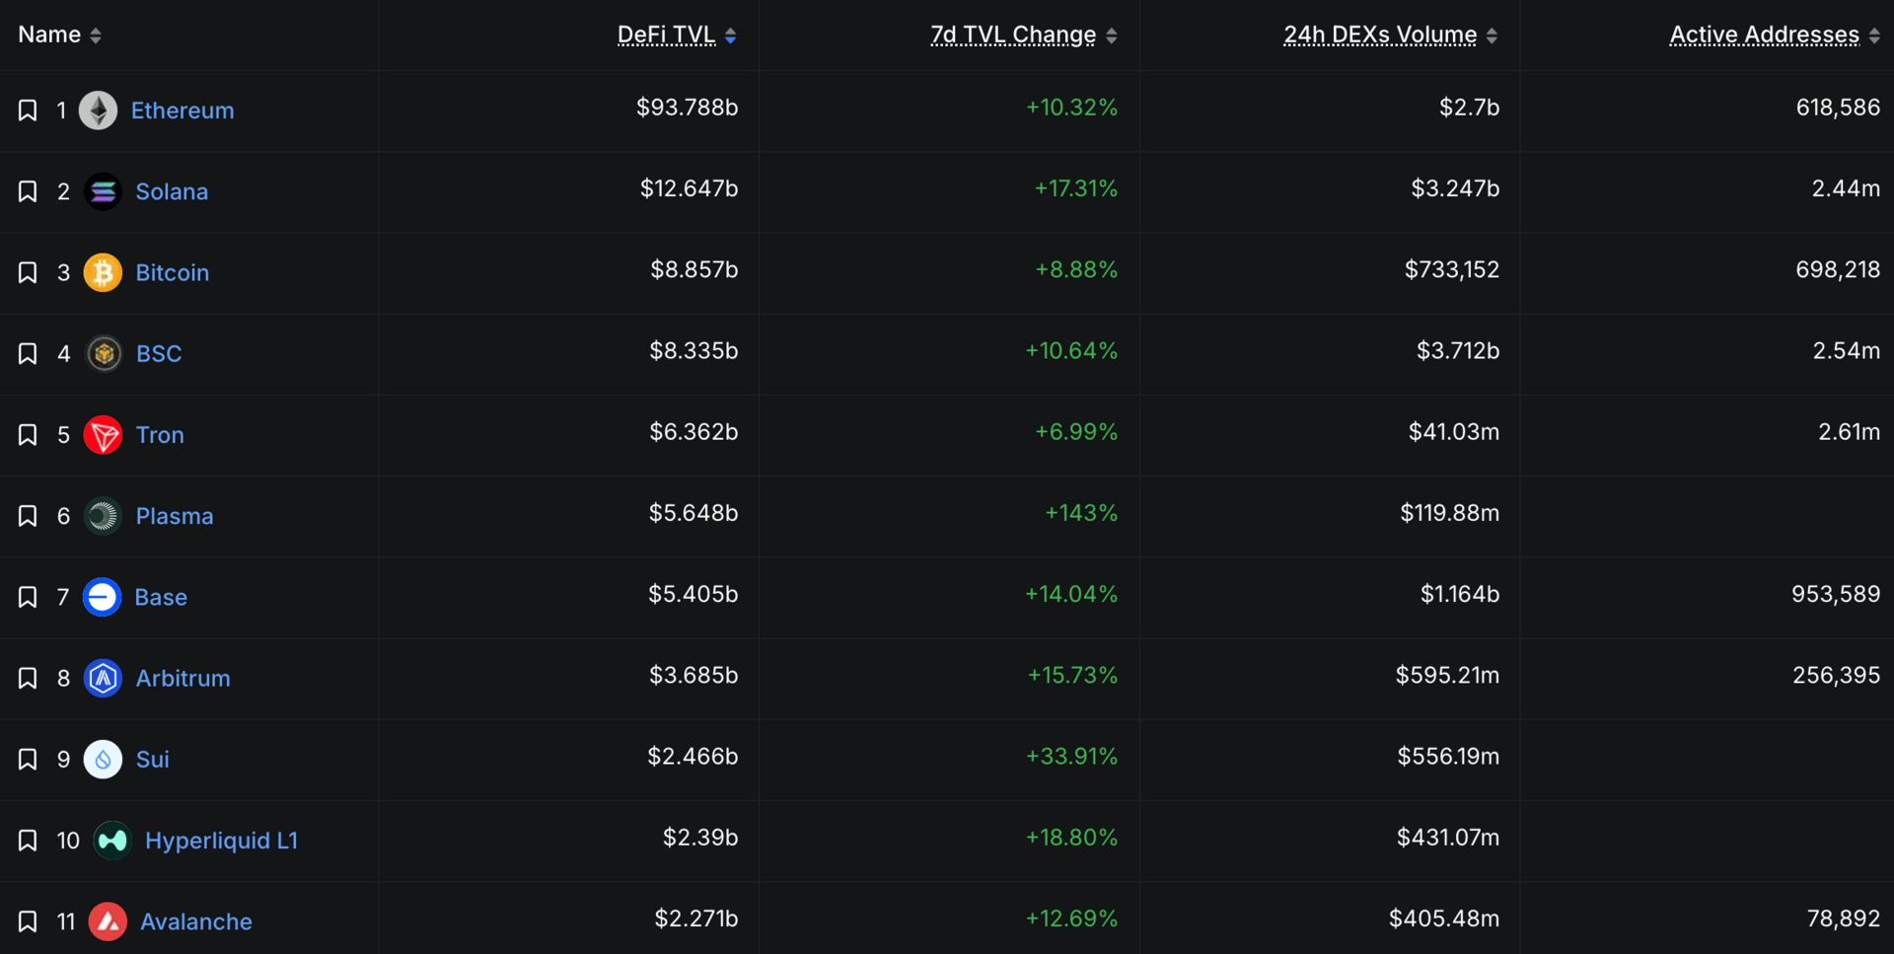
Task: Bookmark the Tron row
Action: click(x=28, y=435)
